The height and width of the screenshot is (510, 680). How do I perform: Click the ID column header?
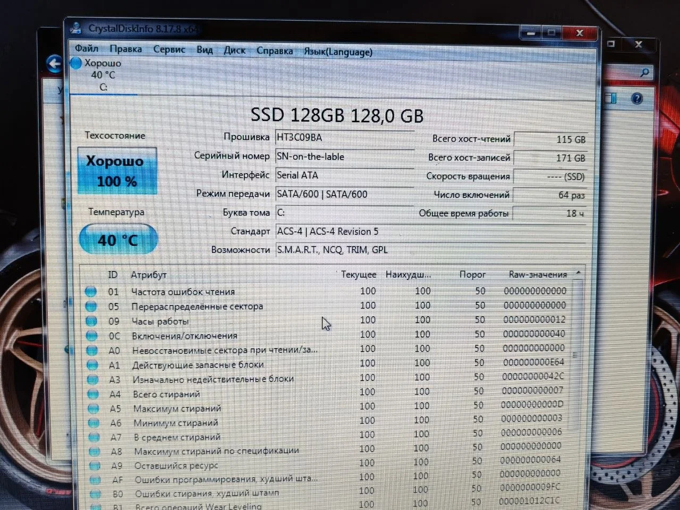tap(113, 275)
